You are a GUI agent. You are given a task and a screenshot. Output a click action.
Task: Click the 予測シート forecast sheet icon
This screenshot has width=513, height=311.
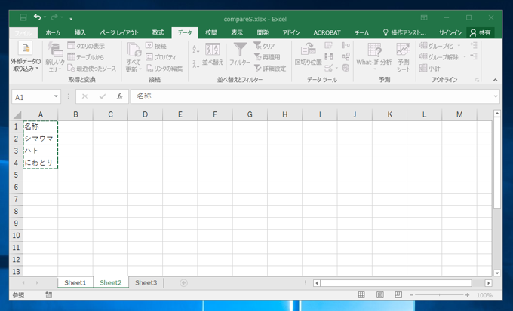(x=403, y=50)
